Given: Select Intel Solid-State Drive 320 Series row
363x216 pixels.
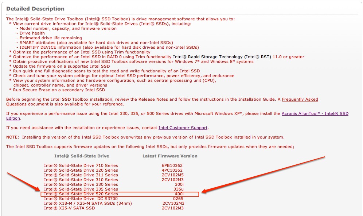Looking at the screenshot, I should point(113,170).
